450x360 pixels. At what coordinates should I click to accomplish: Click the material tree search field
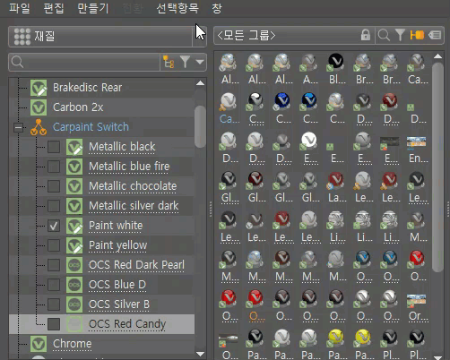(x=85, y=62)
